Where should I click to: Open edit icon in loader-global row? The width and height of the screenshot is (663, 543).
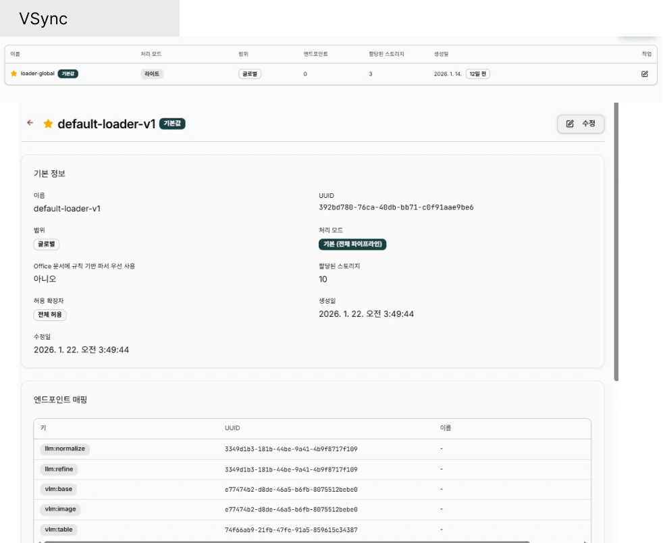(x=644, y=74)
